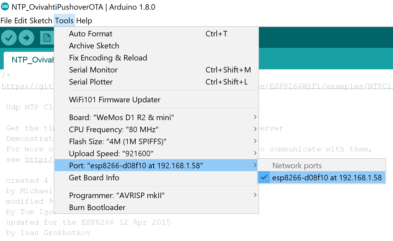The width and height of the screenshot is (393, 241).
Task: Open the Serial Plotter
Action: click(x=91, y=82)
